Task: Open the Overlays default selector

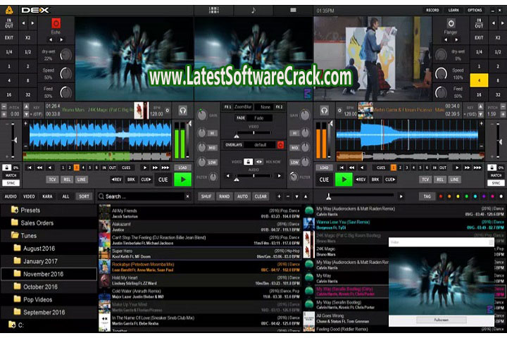Action: coord(260,145)
